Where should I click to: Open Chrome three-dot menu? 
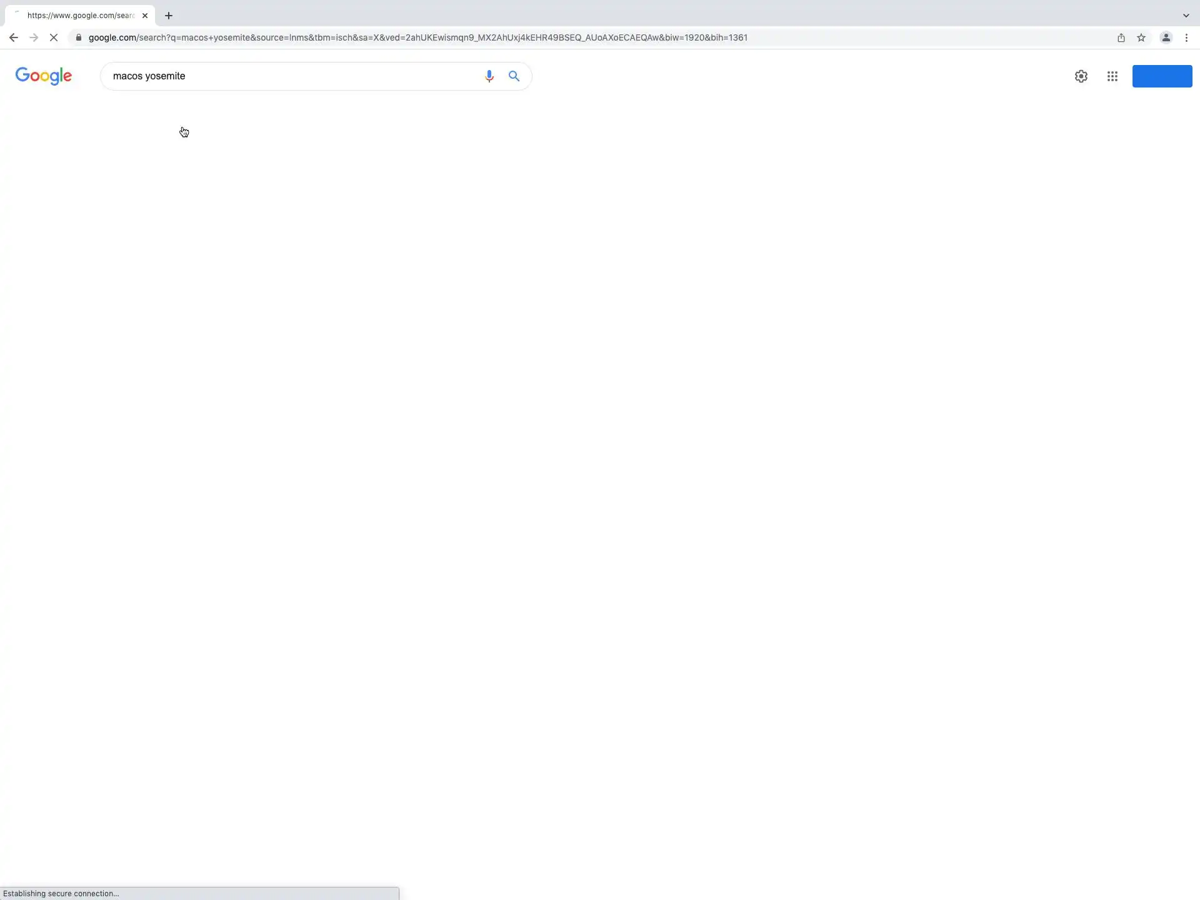[x=1186, y=37]
